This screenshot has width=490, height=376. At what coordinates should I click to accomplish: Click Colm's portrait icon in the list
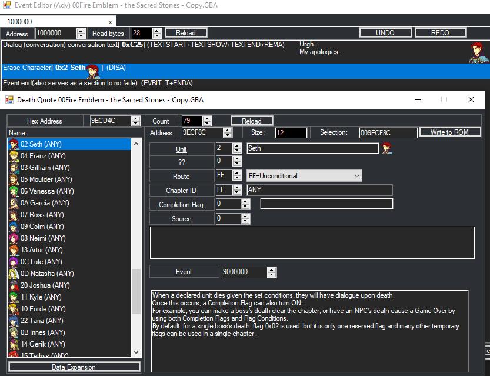(14, 227)
